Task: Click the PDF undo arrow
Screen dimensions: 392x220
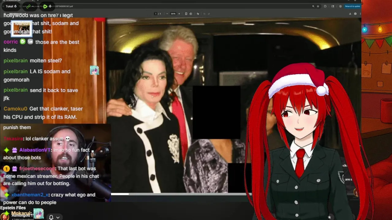Action: [x=205, y=14]
